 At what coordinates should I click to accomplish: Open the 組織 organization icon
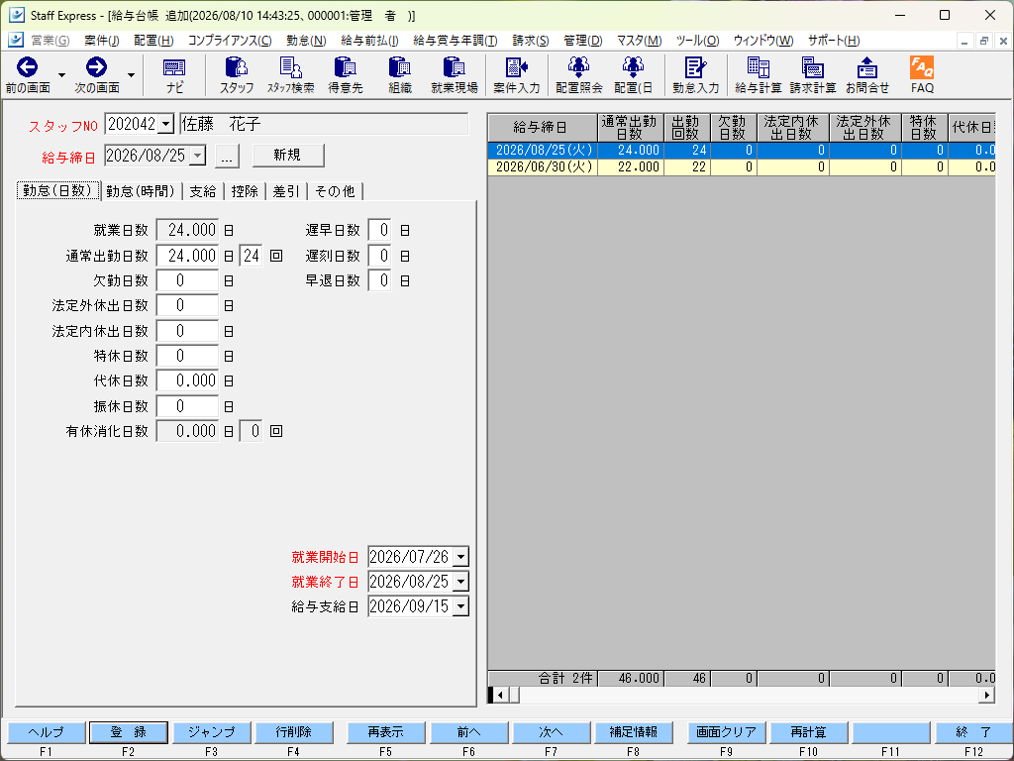pyautogui.click(x=400, y=75)
